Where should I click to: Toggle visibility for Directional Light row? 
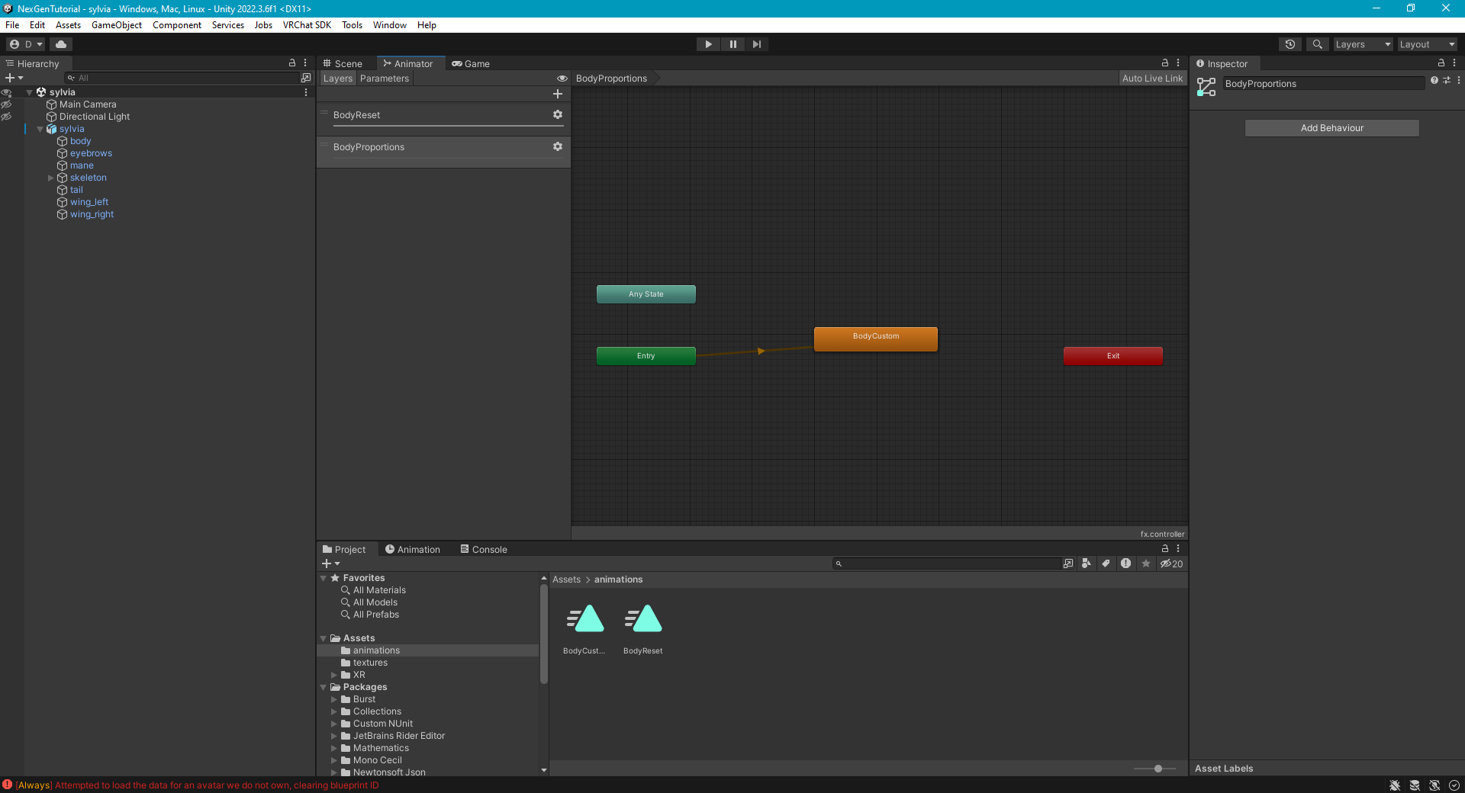pyautogui.click(x=6, y=117)
